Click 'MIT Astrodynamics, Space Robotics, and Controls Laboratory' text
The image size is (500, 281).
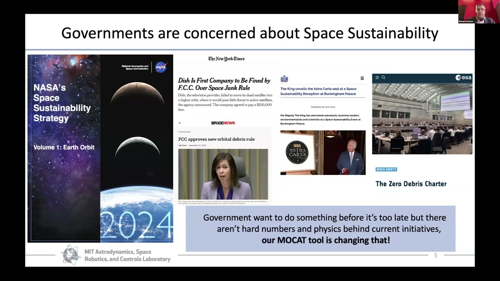point(127,256)
